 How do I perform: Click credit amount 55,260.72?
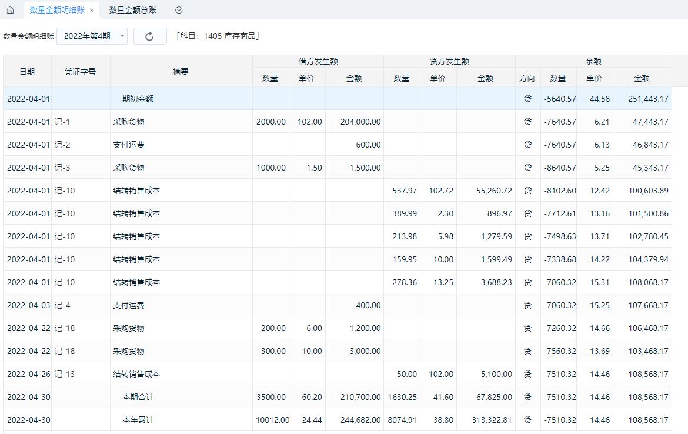pos(494,191)
